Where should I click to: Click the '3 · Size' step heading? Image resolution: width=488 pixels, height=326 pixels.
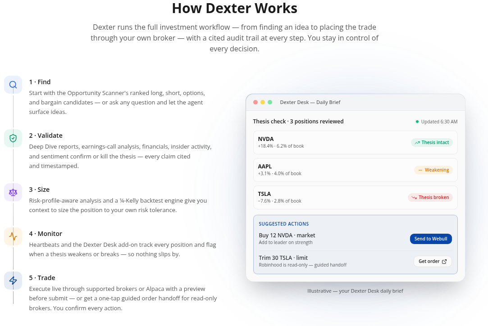39,190
